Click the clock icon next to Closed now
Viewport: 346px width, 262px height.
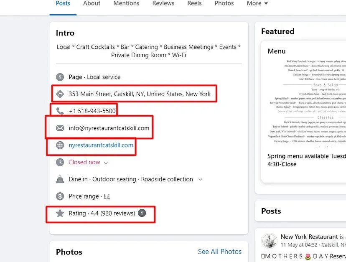click(x=60, y=162)
